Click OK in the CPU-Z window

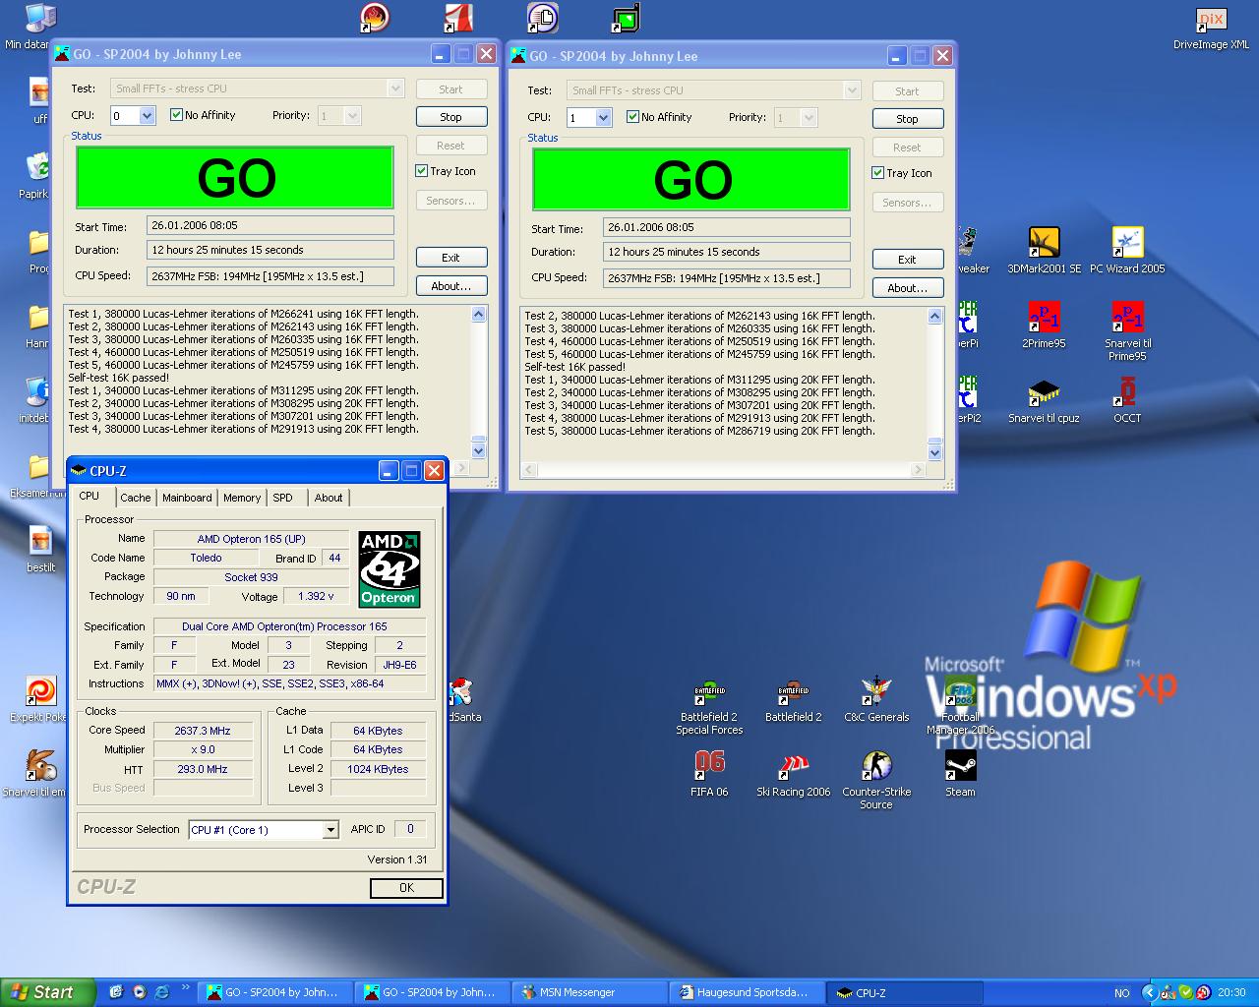(x=406, y=888)
